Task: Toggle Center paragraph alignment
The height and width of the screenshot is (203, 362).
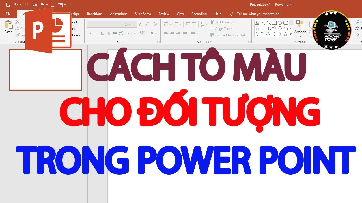Action: [172, 33]
